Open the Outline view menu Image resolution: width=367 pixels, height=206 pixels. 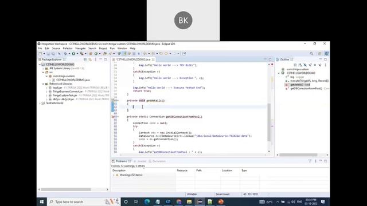coord(325,65)
